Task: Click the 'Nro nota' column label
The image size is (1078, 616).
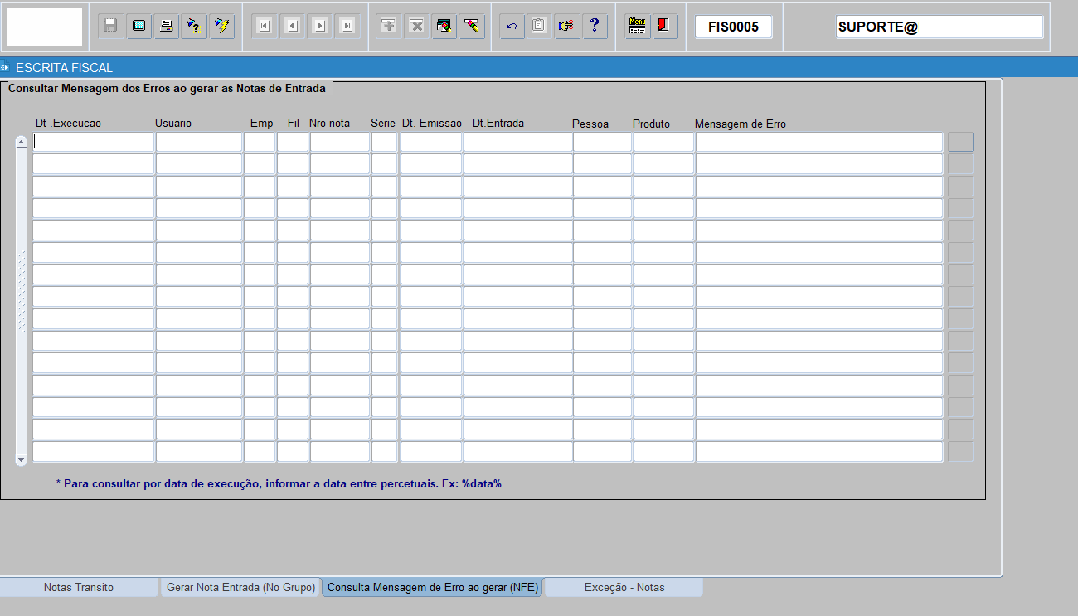Action: click(329, 123)
